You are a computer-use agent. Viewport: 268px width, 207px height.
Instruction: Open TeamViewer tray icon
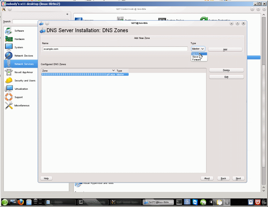tap(195, 202)
